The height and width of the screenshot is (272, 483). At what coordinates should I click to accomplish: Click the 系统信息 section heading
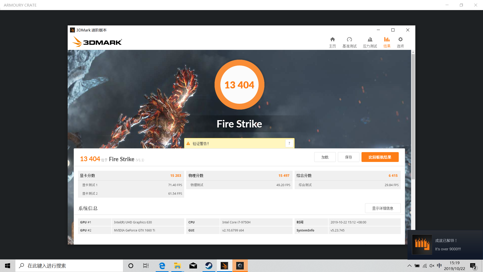tap(88, 208)
